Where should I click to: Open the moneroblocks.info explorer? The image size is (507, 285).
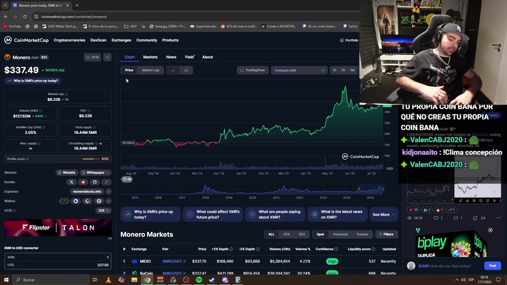tap(87, 192)
